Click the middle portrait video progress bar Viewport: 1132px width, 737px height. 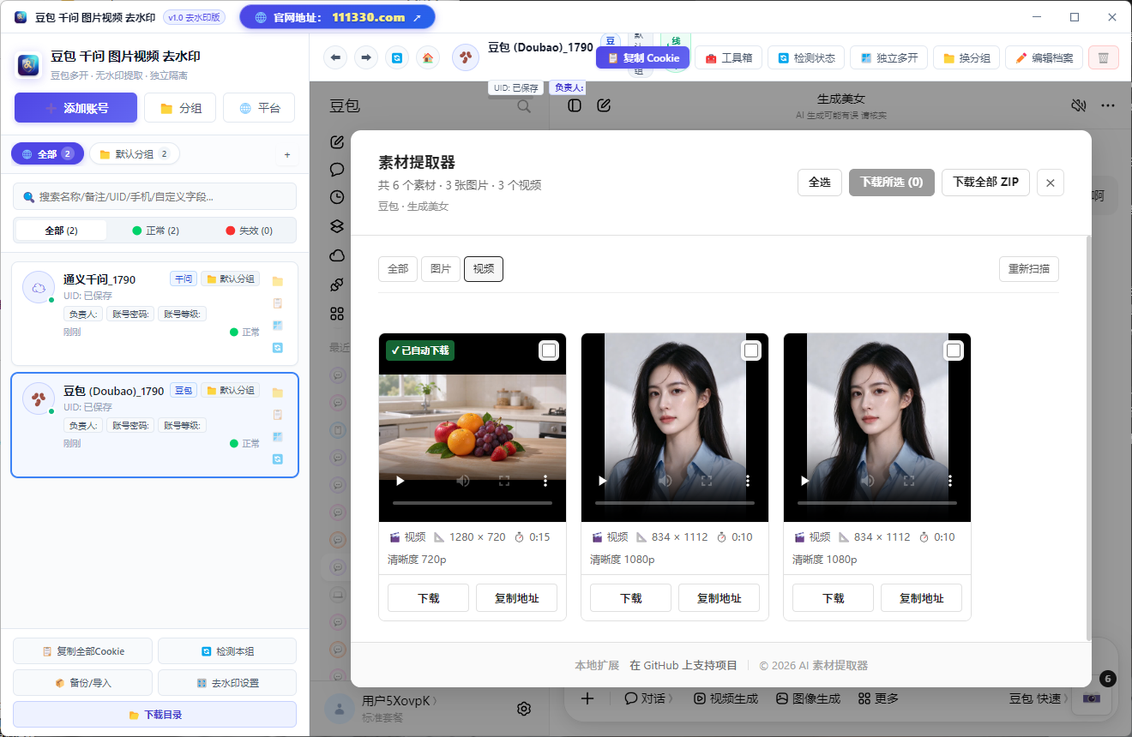[x=675, y=503]
